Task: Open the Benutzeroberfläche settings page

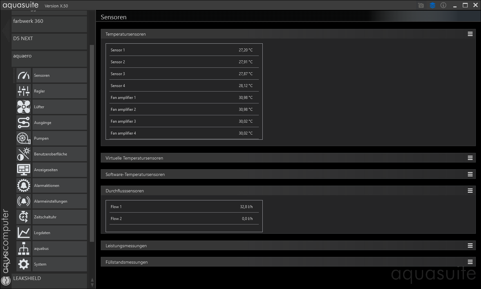Action: click(x=60, y=154)
